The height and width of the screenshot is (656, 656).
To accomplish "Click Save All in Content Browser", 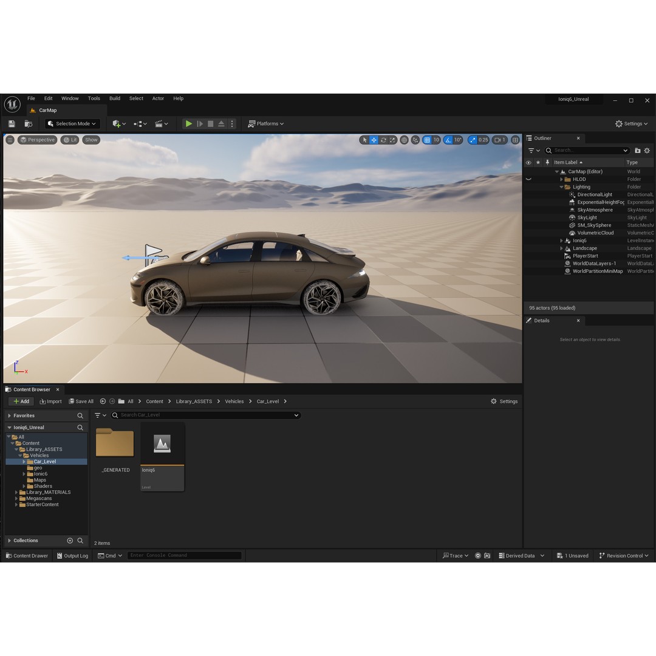I will tap(81, 401).
